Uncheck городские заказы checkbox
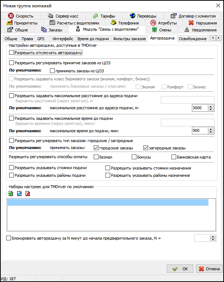 pos(96,148)
